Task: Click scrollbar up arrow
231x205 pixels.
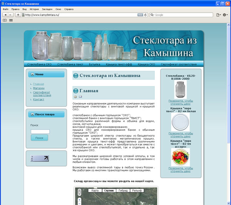Action: [x=228, y=25]
